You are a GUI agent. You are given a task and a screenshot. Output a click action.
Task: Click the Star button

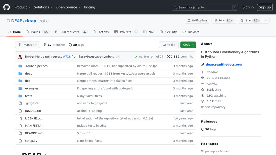coord(248,21)
